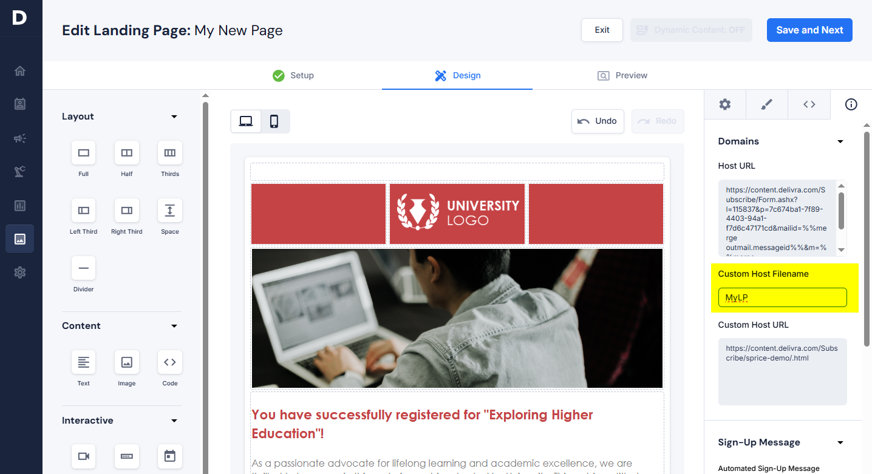Add a Half layout block
872x474 pixels.
(x=126, y=153)
